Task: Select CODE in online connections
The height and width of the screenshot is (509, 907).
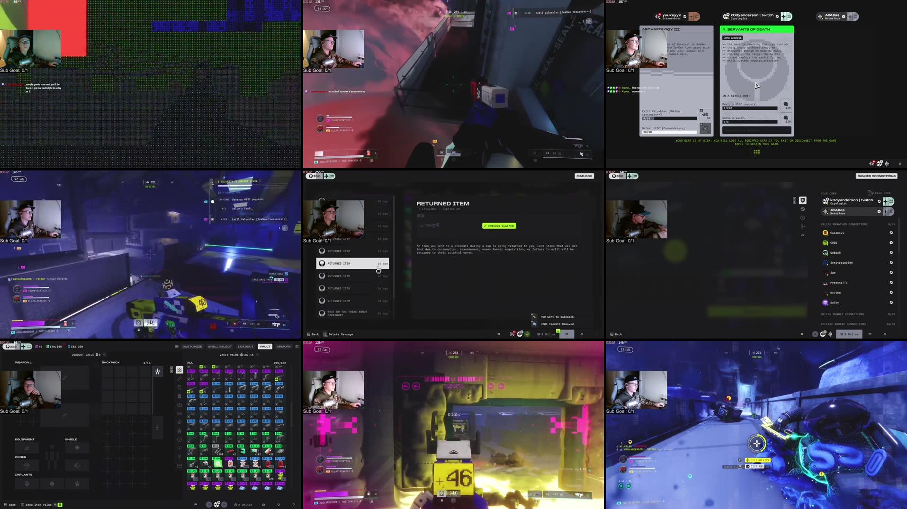Action: pos(857,243)
